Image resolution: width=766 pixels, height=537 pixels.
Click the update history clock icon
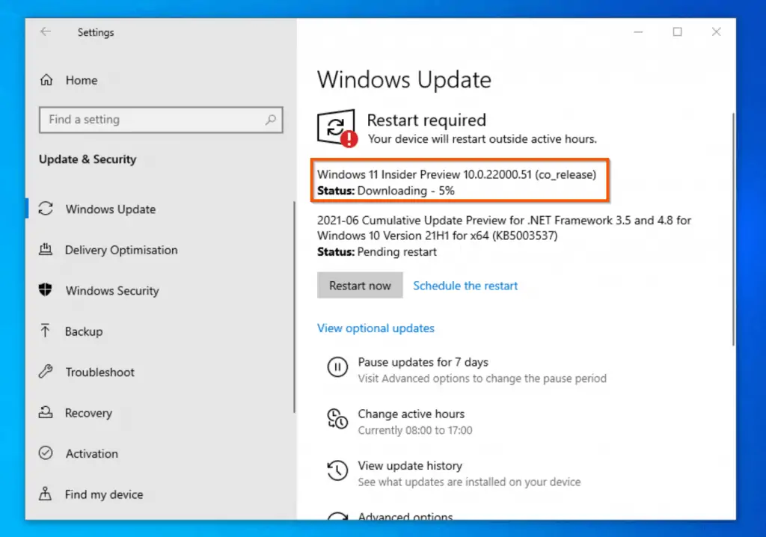click(x=337, y=470)
